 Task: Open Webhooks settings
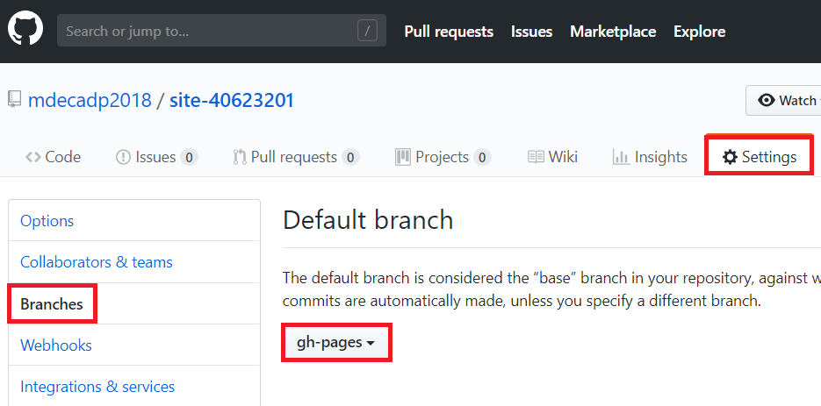pyautogui.click(x=134, y=345)
